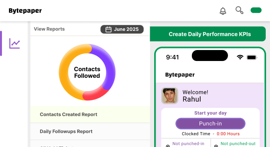Tap the purple Punch-in button

tap(210, 124)
